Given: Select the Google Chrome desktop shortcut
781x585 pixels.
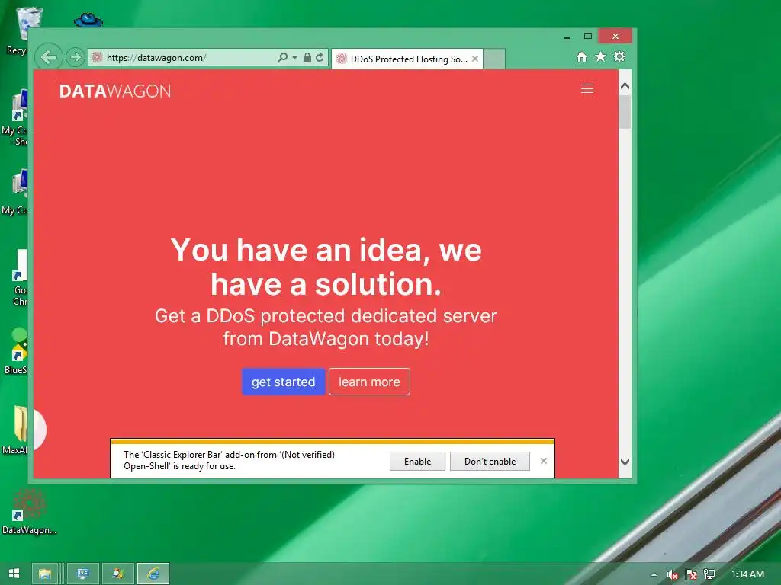Looking at the screenshot, I should click(19, 277).
